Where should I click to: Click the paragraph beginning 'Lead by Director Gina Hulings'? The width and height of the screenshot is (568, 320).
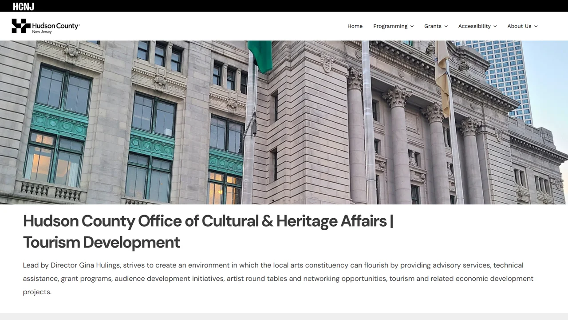[278, 279]
